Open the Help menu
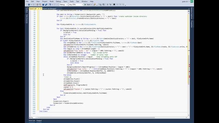This screenshot has width=219, height=123. click(92, 1)
